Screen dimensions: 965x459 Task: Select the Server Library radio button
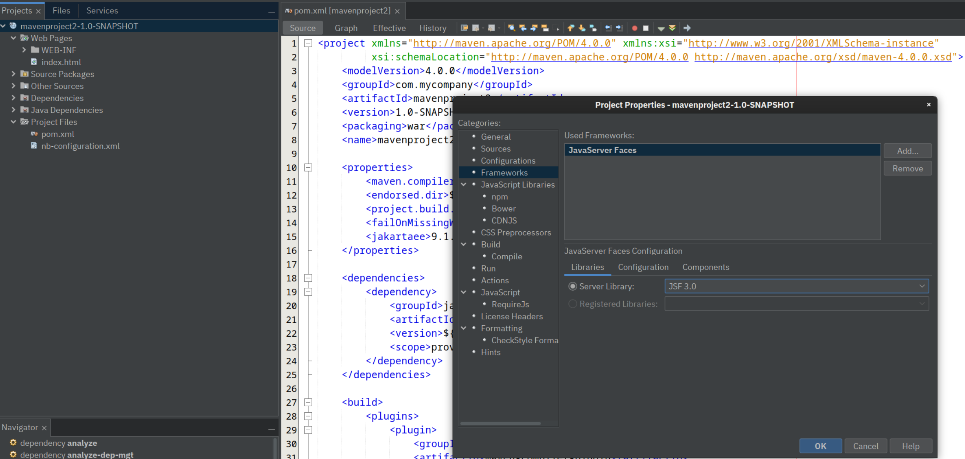pos(573,286)
